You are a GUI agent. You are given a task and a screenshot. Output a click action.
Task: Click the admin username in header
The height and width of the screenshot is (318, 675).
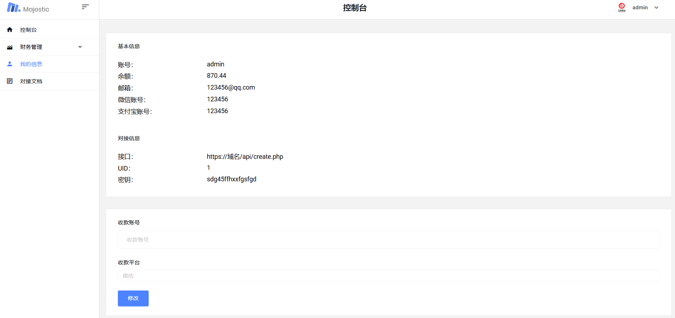[640, 7]
